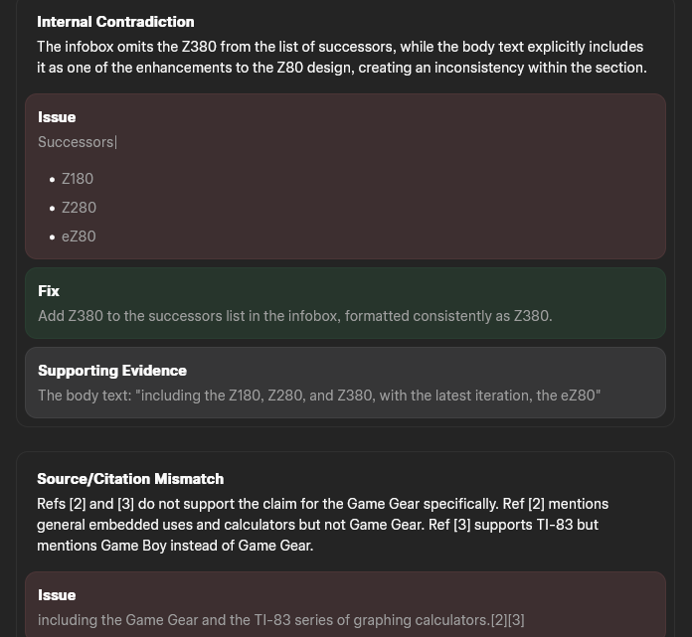The width and height of the screenshot is (692, 637).
Task: Click the Refs [2] and [3] description paragraph
Action: (x=322, y=525)
